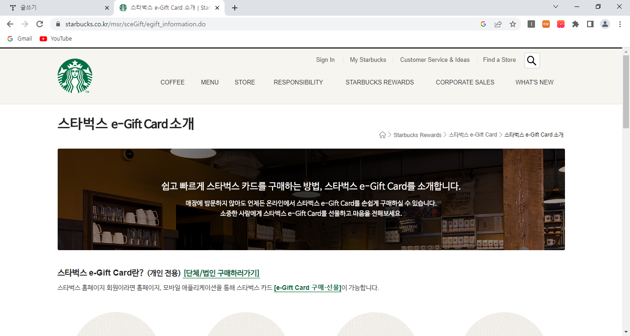Click the orange extension icon
Viewport: 630px width, 336px height.
[546, 24]
